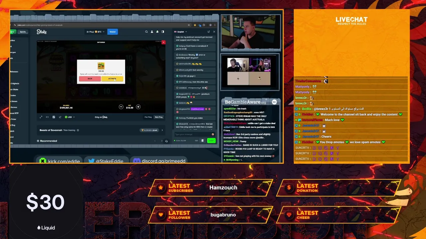Enter fullscreen game mode
The image size is (426, 239).
[x=41, y=117]
